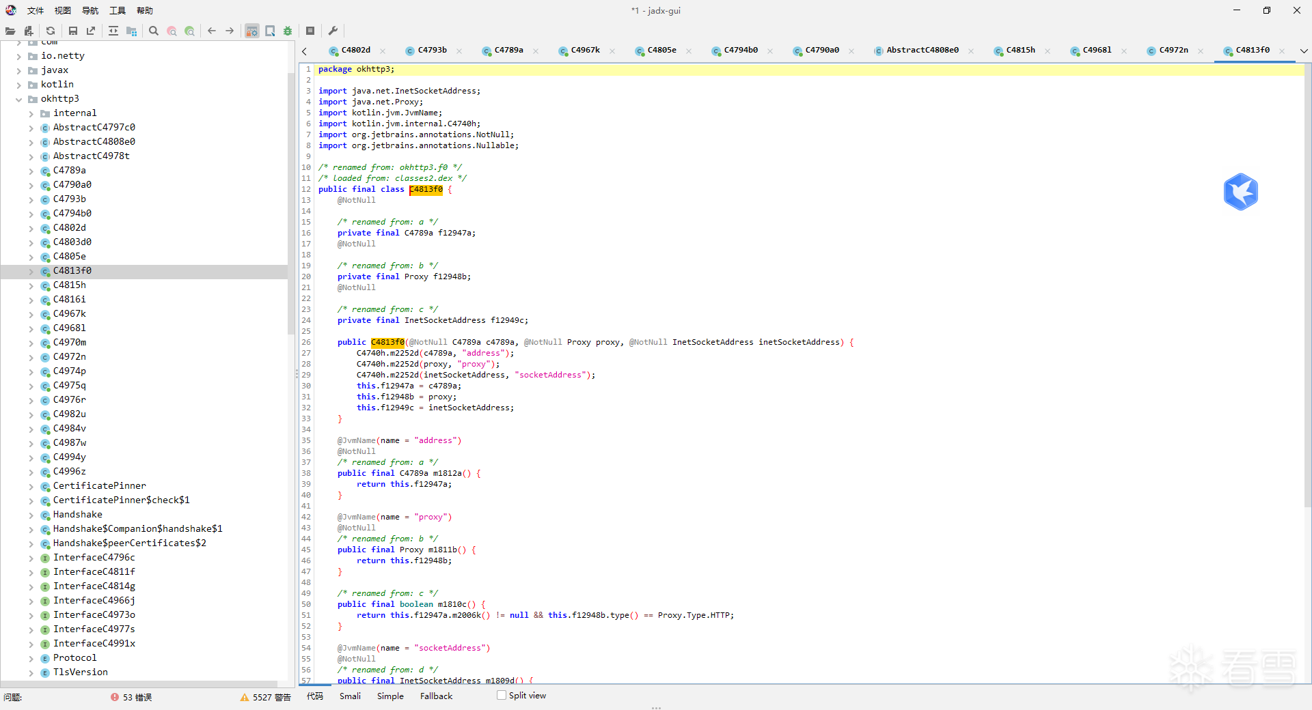This screenshot has width=1312, height=710.
Task: Open preferences with the wrench icon
Action: click(333, 31)
